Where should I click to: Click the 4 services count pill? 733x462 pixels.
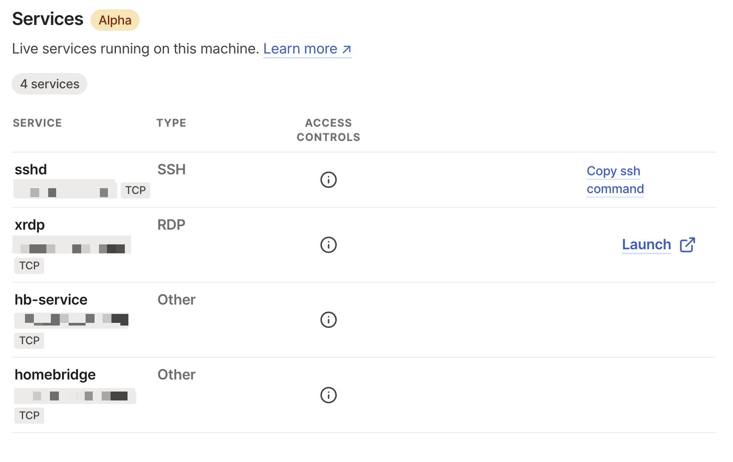49,84
